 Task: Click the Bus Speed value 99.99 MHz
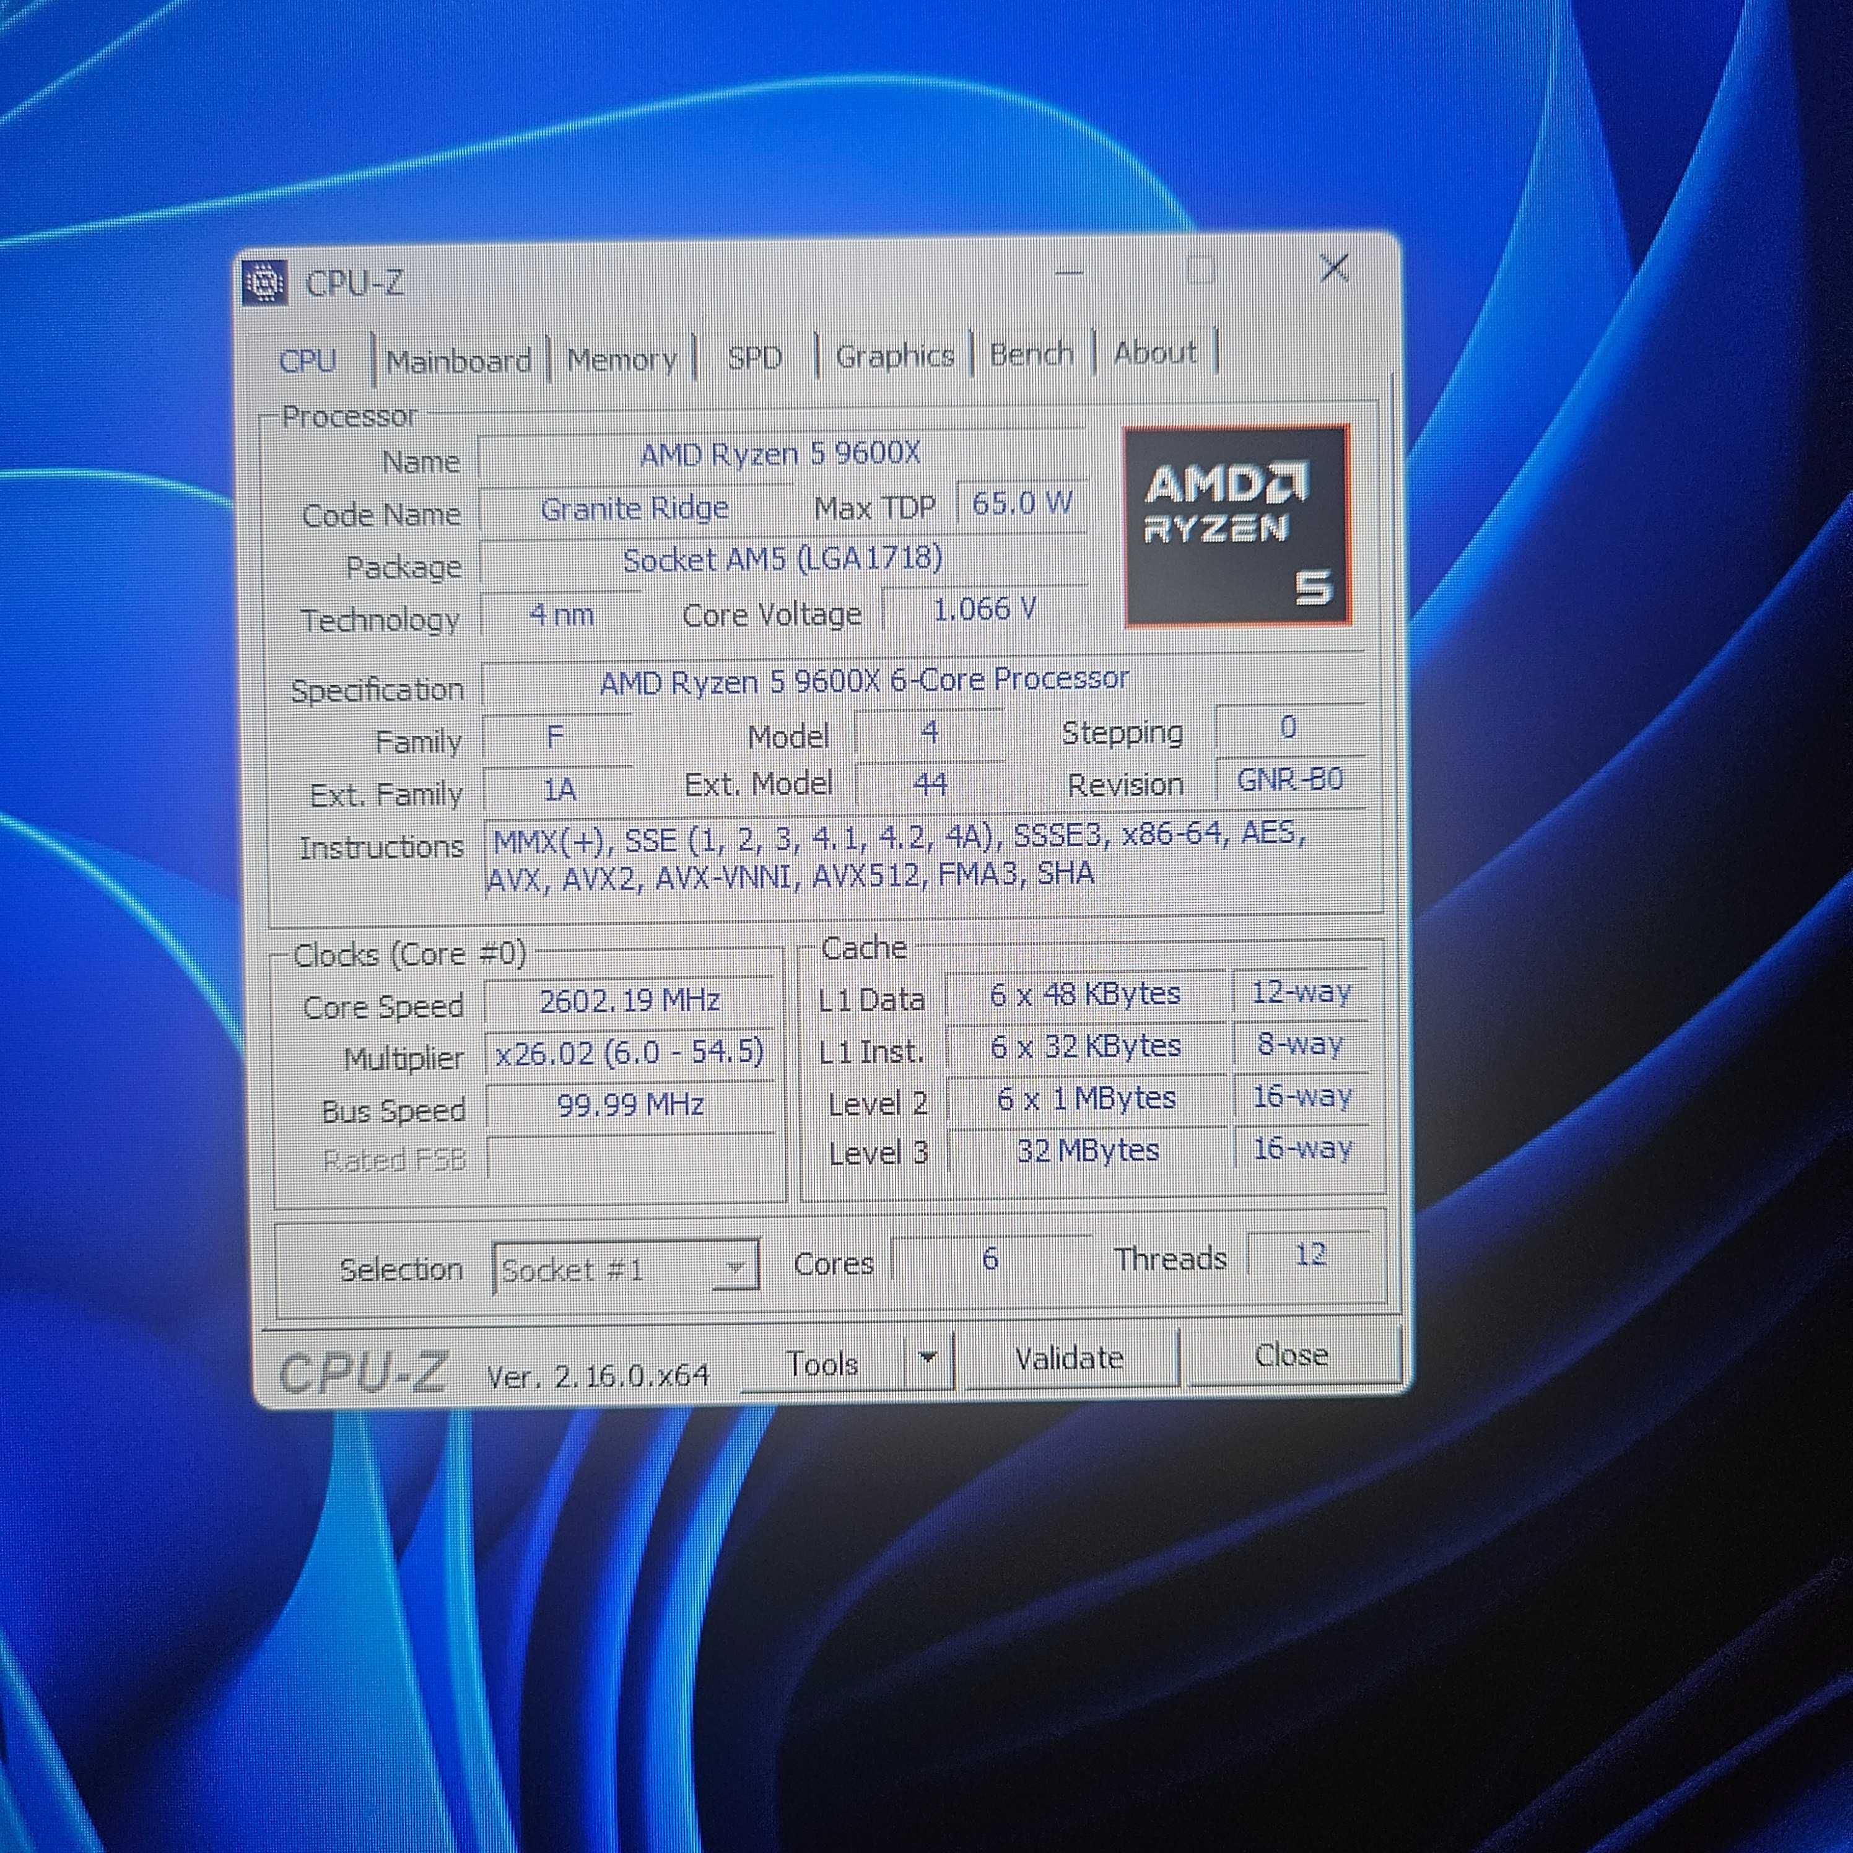coord(630,1105)
